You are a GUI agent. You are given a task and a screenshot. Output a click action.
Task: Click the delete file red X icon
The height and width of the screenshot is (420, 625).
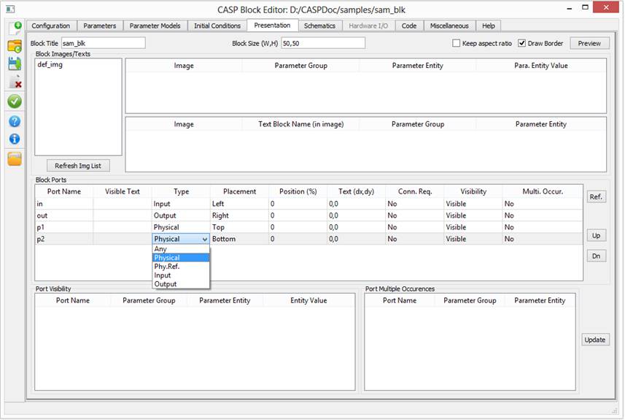coord(15,82)
